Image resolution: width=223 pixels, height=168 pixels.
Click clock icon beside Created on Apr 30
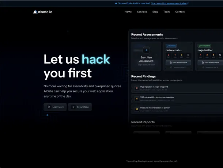[x=171, y=68]
